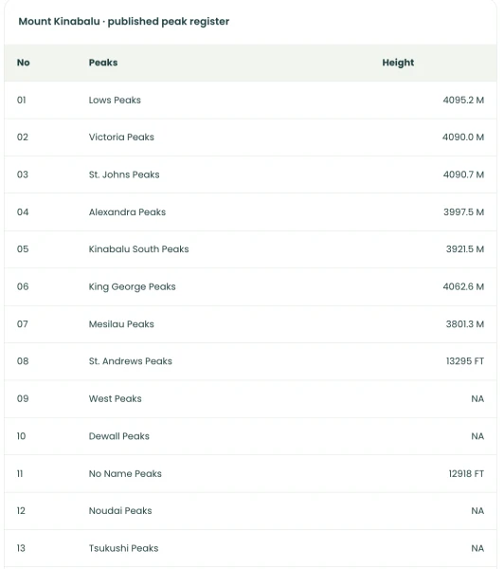
Task: Click the Lows Peaks row name
Action: (115, 100)
